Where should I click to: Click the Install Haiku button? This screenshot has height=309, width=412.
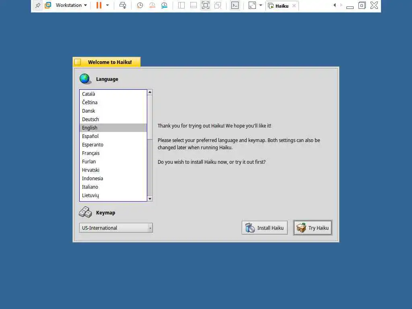(x=265, y=228)
